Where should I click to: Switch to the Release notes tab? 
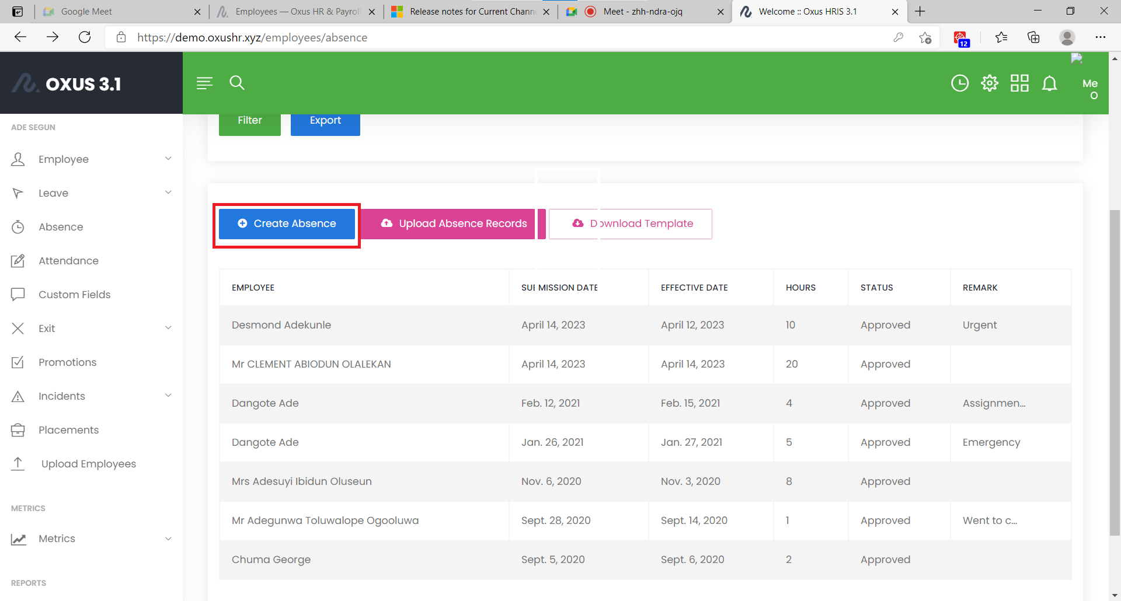[x=472, y=11]
